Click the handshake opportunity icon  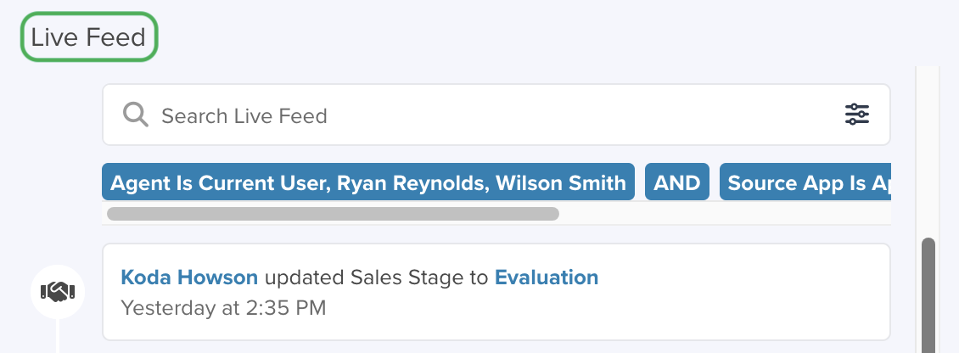tap(58, 292)
